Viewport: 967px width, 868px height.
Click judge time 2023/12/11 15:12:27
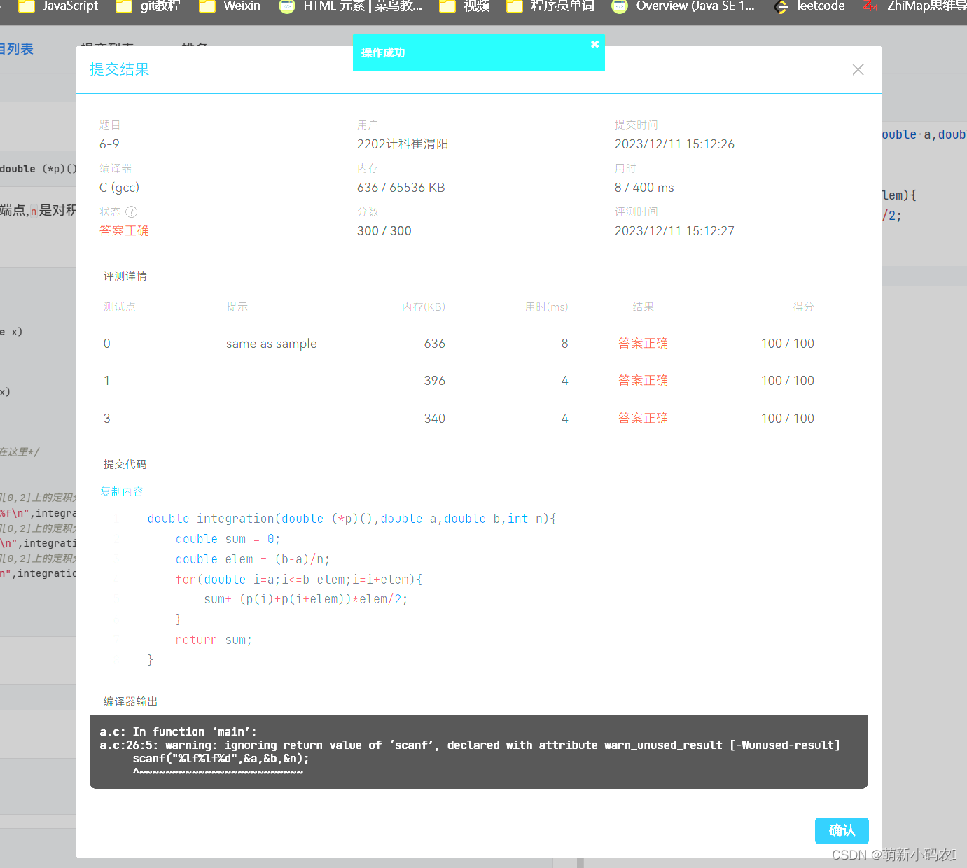674,230
